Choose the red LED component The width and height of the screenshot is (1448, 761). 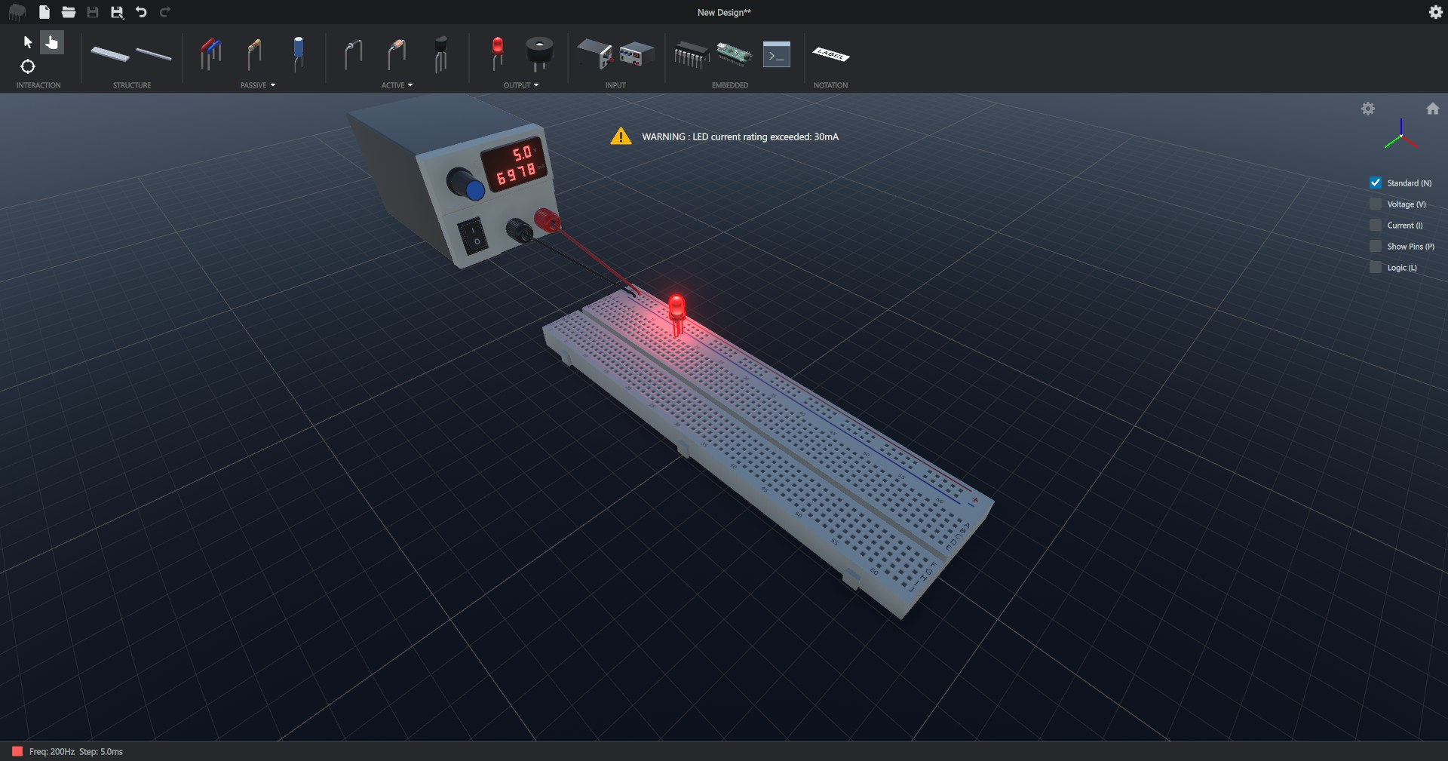click(497, 53)
